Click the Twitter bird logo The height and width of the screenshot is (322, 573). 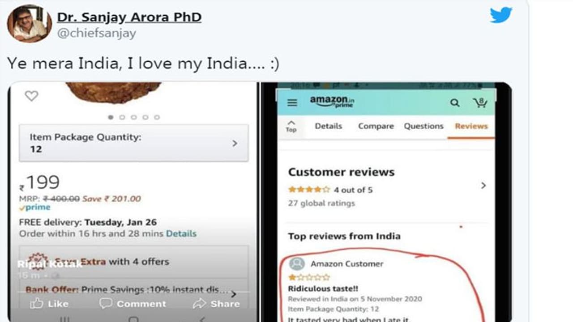500,15
